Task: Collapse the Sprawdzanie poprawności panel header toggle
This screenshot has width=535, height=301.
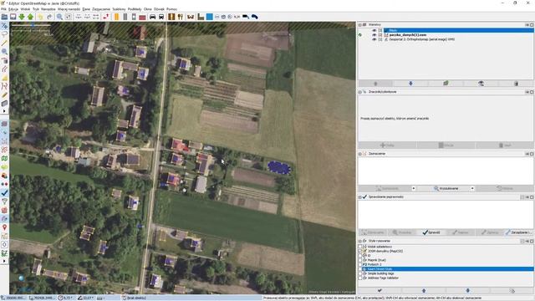Action: coord(359,197)
